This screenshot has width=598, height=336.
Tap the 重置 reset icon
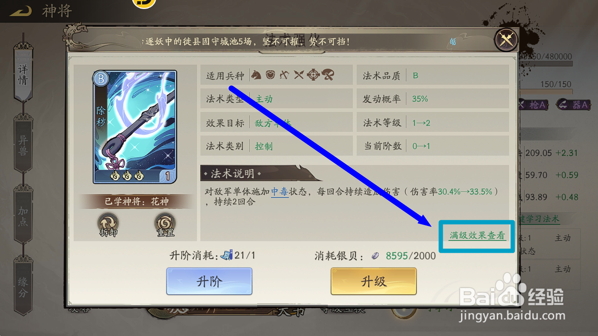point(165,225)
